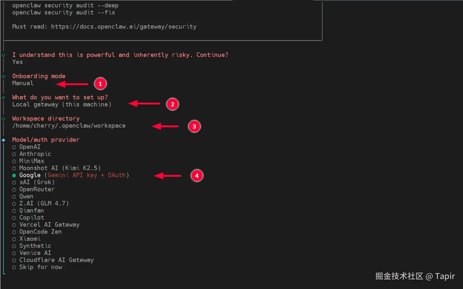
Task: Click the green dot marking the Google selection
Action: click(14, 175)
